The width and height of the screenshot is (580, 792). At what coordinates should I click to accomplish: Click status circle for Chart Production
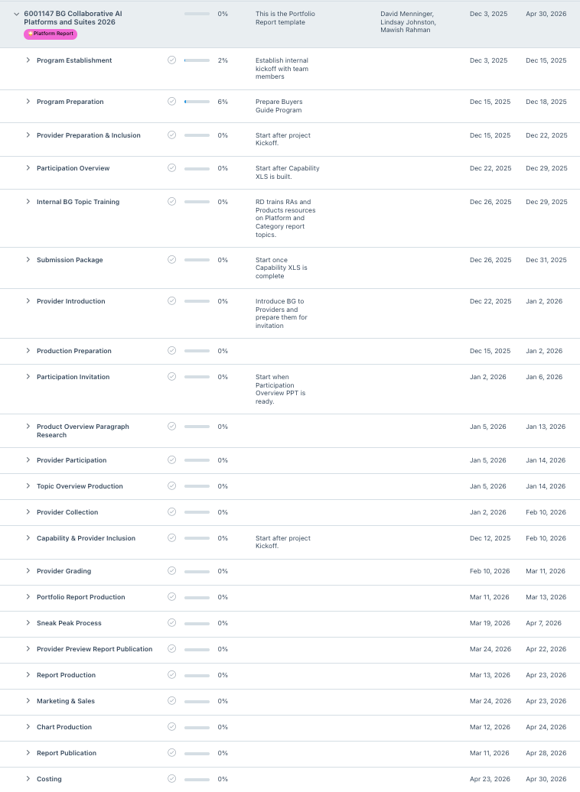[171, 727]
